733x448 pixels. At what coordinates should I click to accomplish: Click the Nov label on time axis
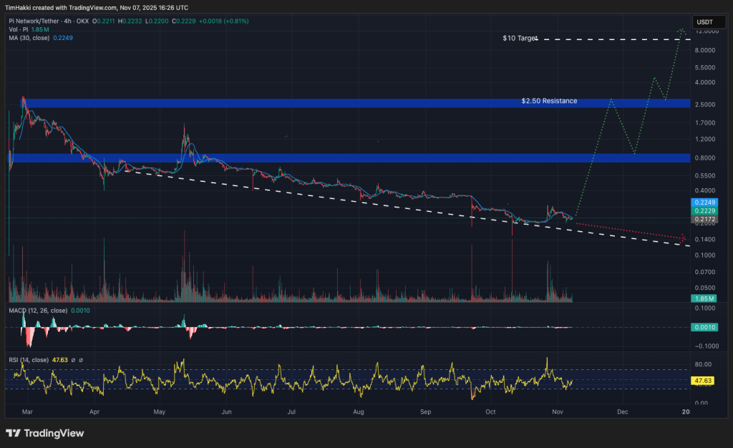[x=558, y=412]
